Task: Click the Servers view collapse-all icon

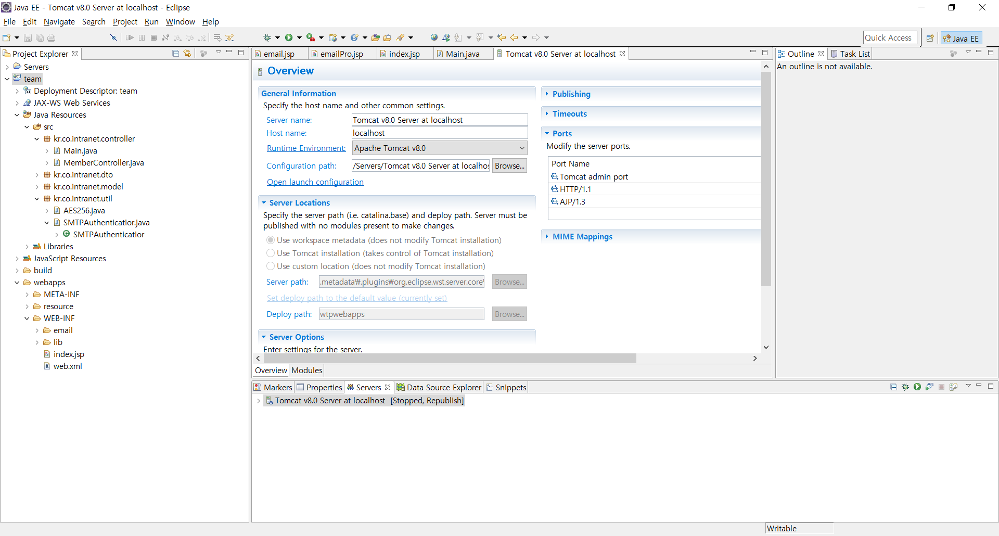Action: pyautogui.click(x=893, y=387)
